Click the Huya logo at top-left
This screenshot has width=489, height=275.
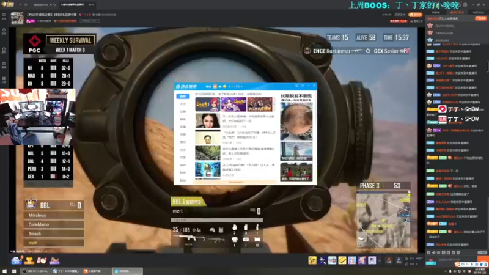[x=7, y=4]
